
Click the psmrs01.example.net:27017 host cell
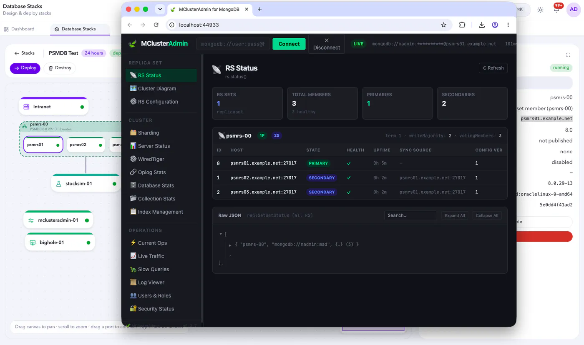[x=264, y=163]
